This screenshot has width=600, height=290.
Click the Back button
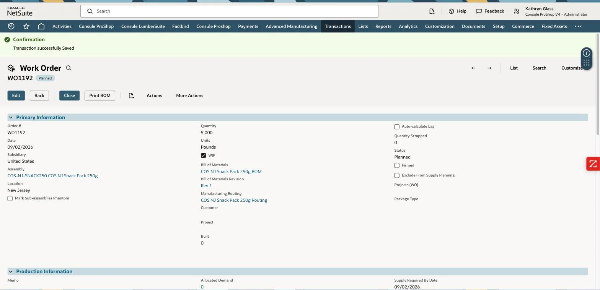tap(39, 96)
